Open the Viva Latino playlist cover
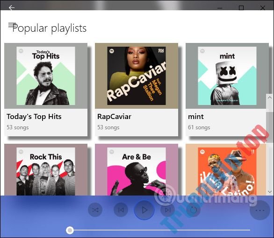The image size is (274, 238). click(227, 171)
